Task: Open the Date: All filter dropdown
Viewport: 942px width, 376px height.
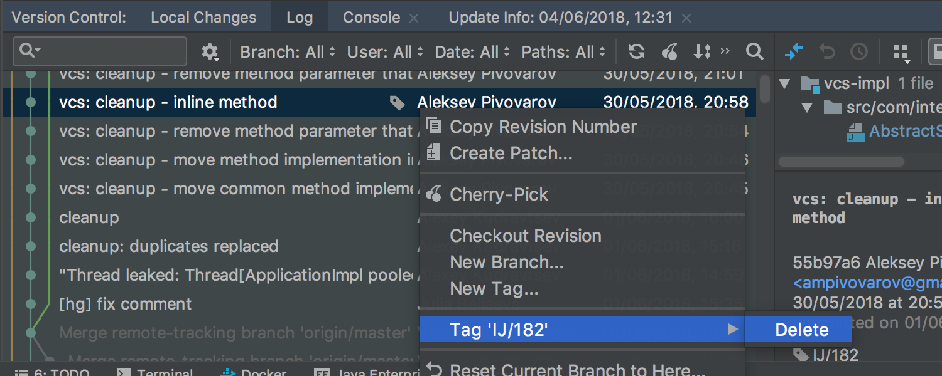Action: pyautogui.click(x=472, y=52)
